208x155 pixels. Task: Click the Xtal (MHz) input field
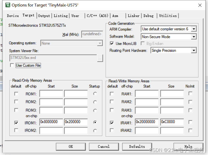coord(92,34)
